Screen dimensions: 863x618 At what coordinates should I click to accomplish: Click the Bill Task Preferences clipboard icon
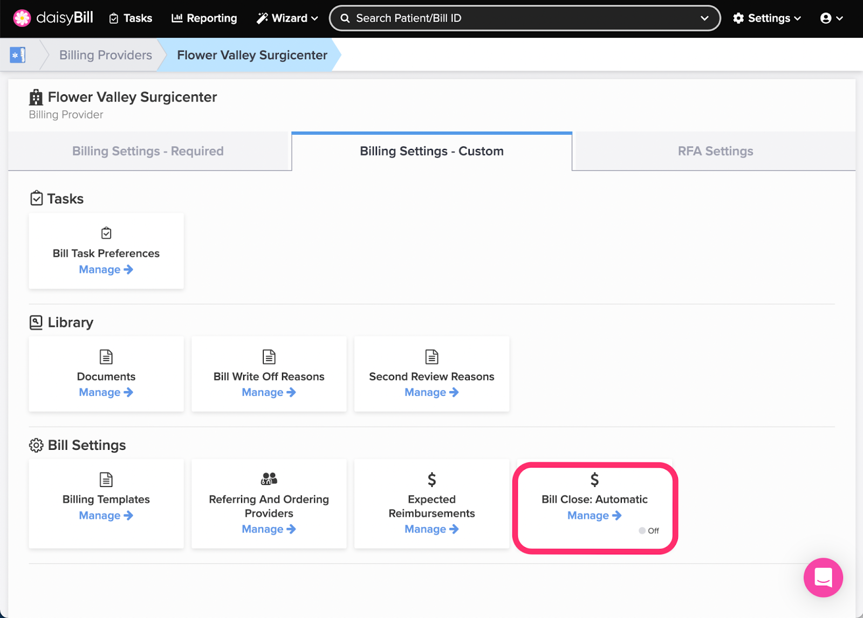pyautogui.click(x=106, y=233)
